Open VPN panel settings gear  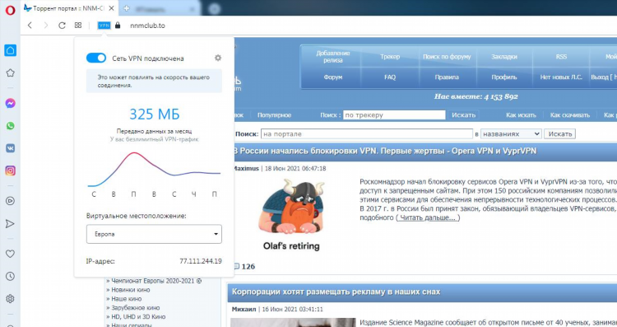click(x=218, y=58)
